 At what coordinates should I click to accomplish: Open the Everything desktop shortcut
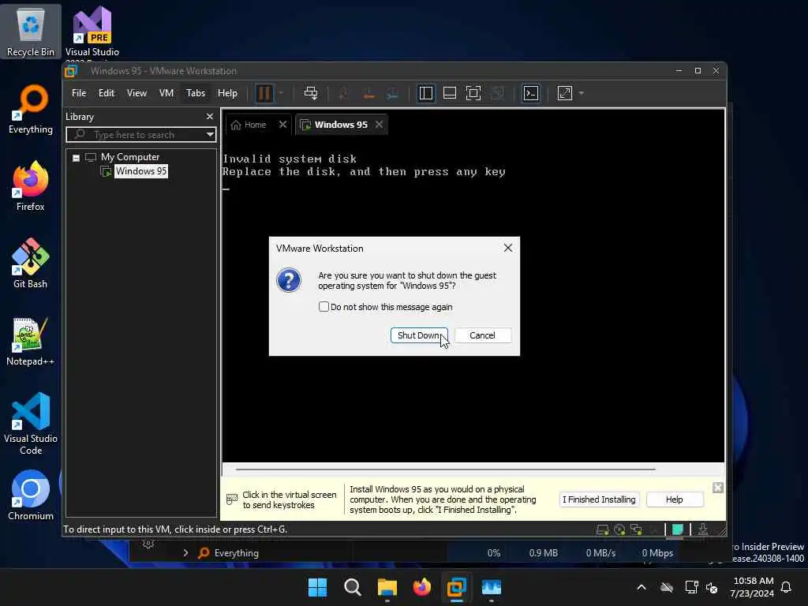tap(31, 109)
